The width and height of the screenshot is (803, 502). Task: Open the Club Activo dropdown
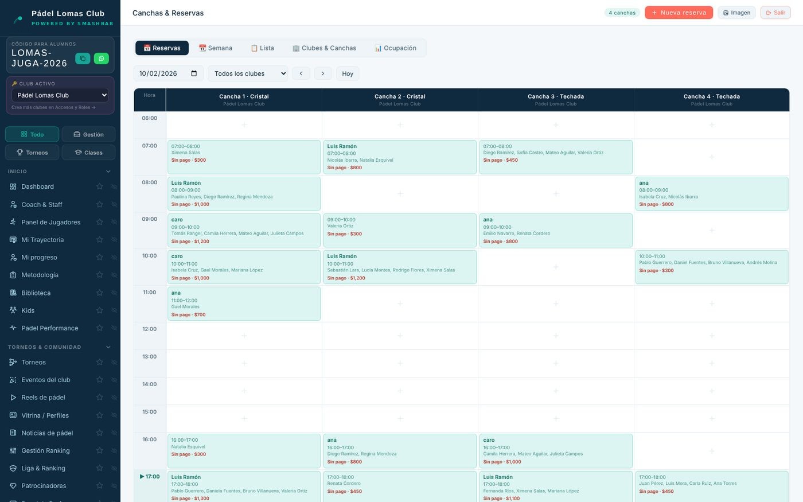pos(60,95)
